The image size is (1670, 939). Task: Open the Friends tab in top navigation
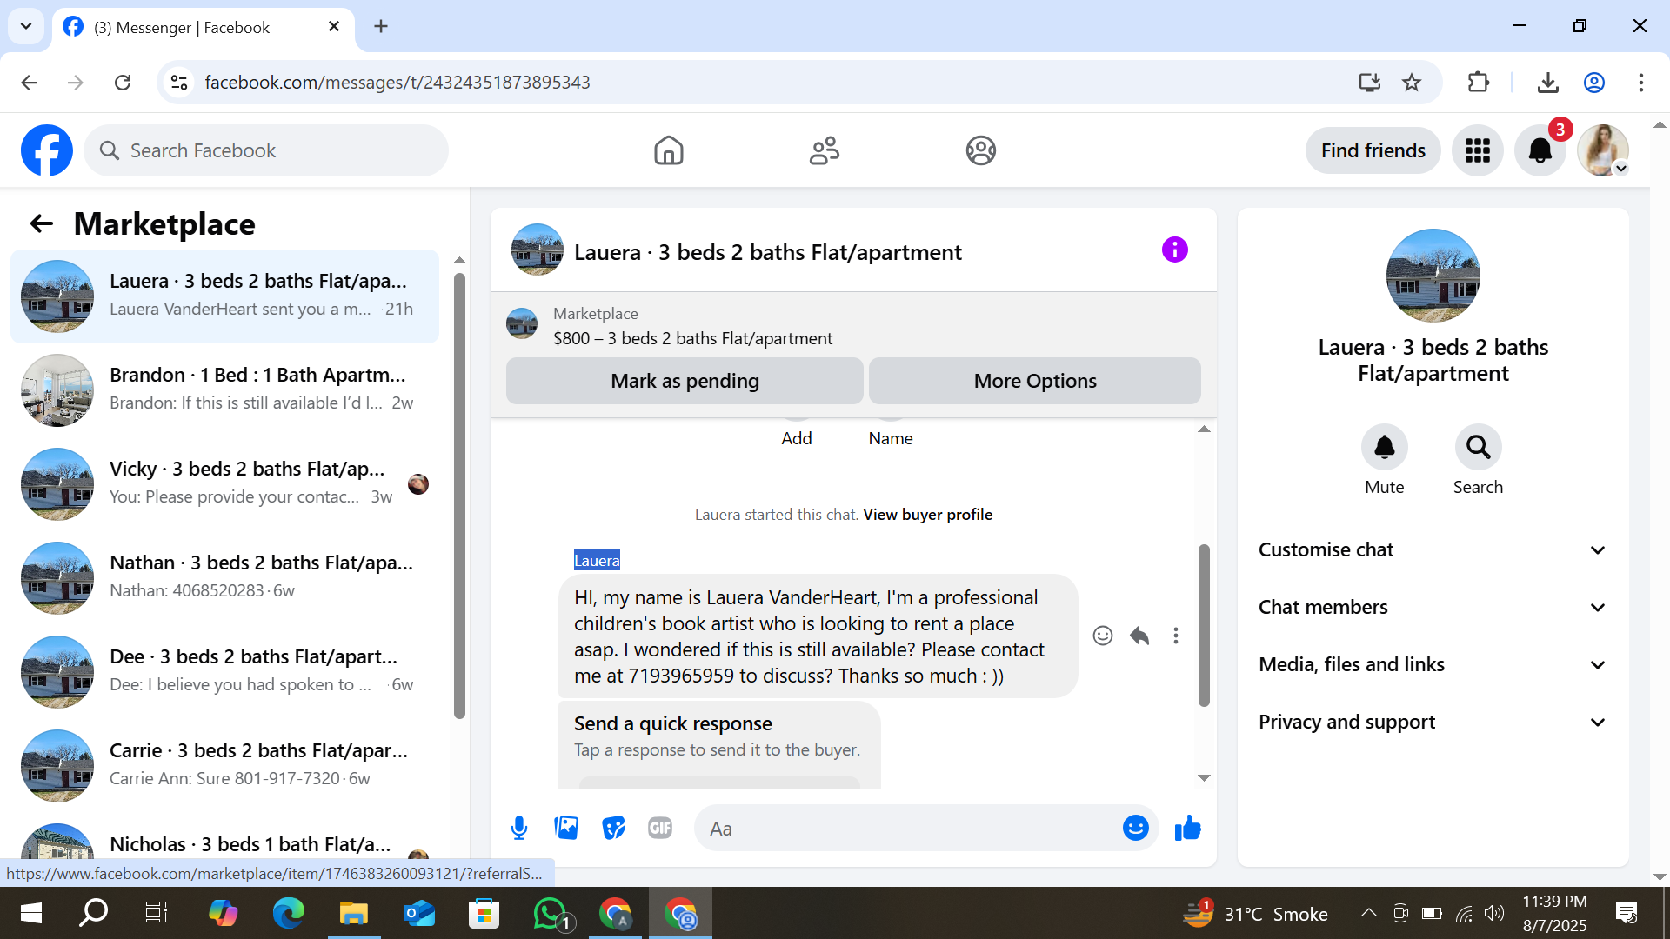[x=824, y=150]
